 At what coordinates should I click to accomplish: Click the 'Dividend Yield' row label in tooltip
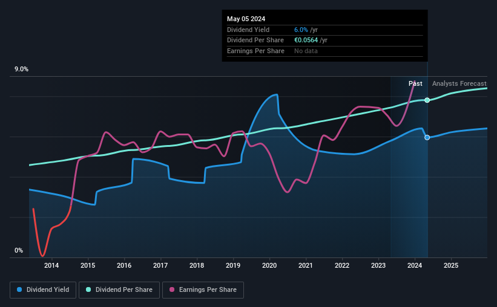(x=248, y=30)
